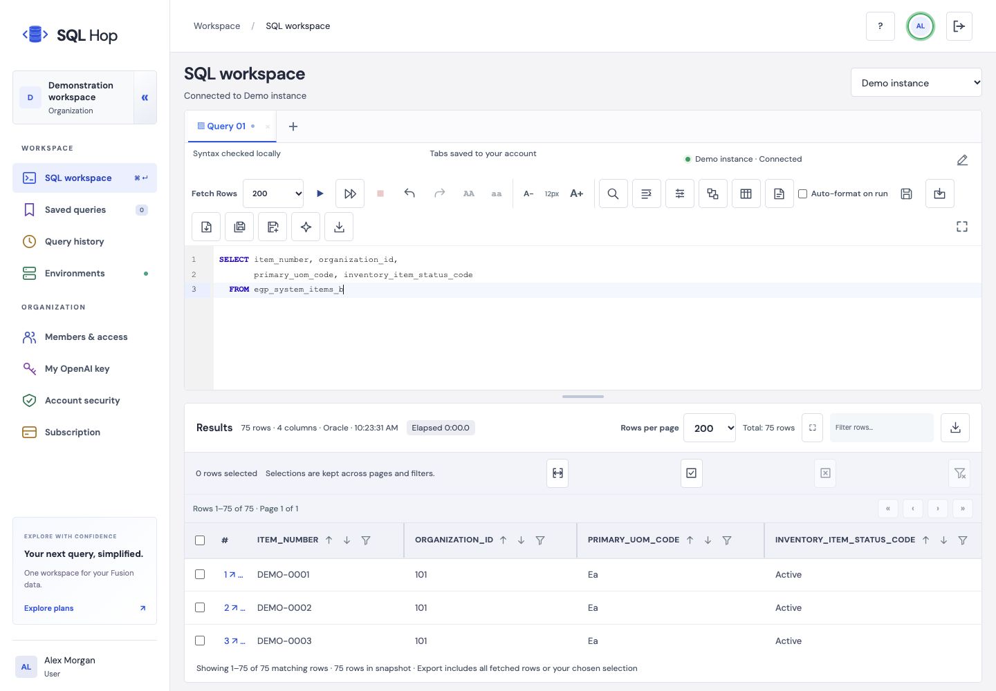Open Members & access page
The width and height of the screenshot is (996, 691).
click(x=84, y=337)
